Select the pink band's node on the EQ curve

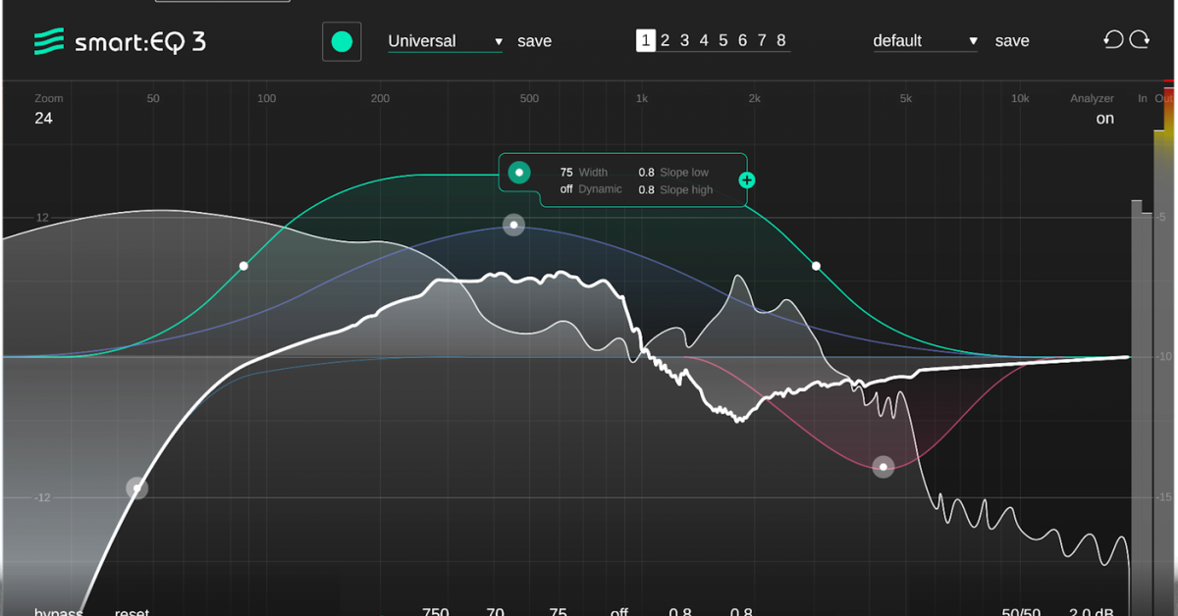(x=883, y=466)
